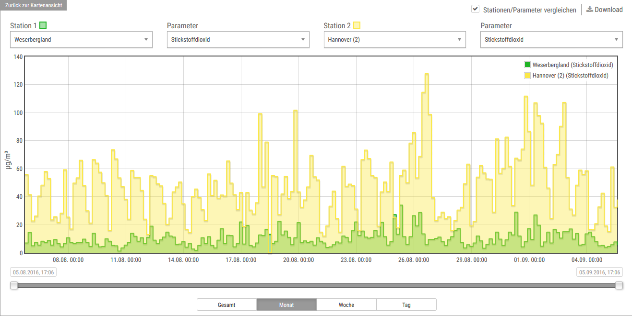Toggle Stationen/Parameter vergleichen checkbox
This screenshot has height=316, width=632.
pos(475,9)
